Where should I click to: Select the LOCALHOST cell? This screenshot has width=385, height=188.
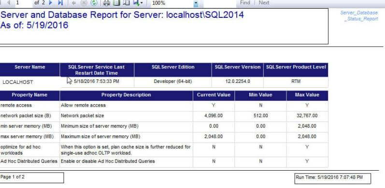point(18,82)
